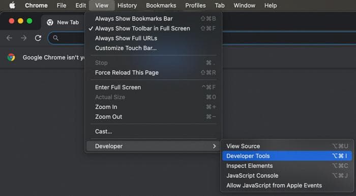Click the yellow minimize window button

(x=20, y=21)
